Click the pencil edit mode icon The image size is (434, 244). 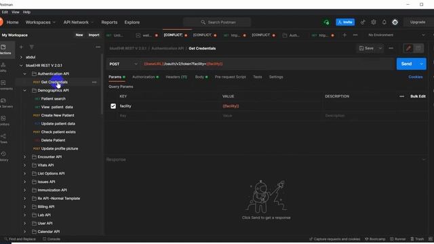(x=408, y=48)
